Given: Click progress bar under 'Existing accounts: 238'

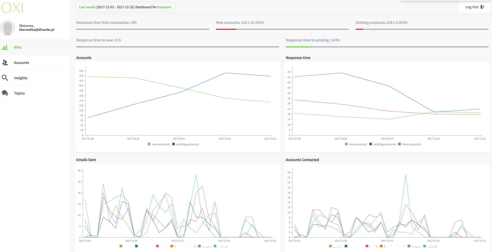Looking at the screenshot, I should [x=422, y=29].
